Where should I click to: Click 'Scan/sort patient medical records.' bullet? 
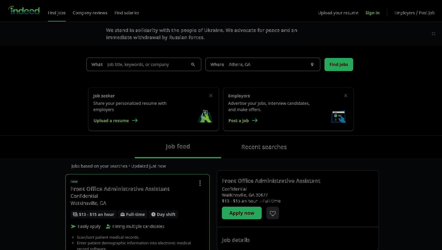pos(108,237)
